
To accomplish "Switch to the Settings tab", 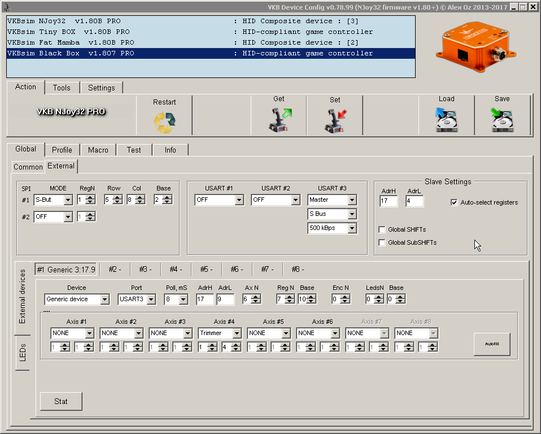I will 102,88.
